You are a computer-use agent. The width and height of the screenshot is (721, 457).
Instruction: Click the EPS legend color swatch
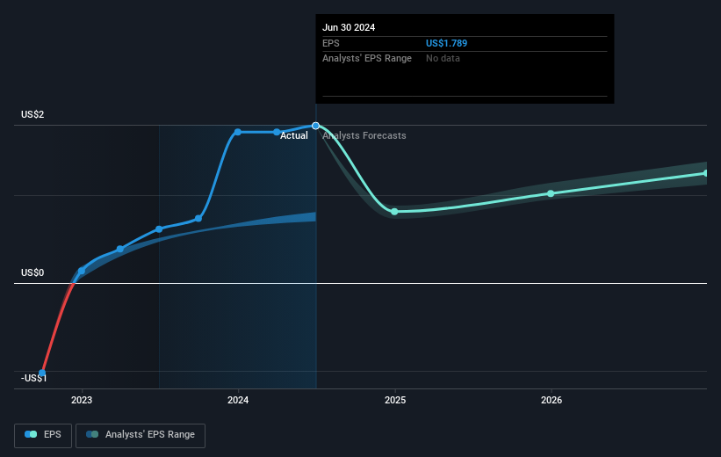click(x=31, y=434)
